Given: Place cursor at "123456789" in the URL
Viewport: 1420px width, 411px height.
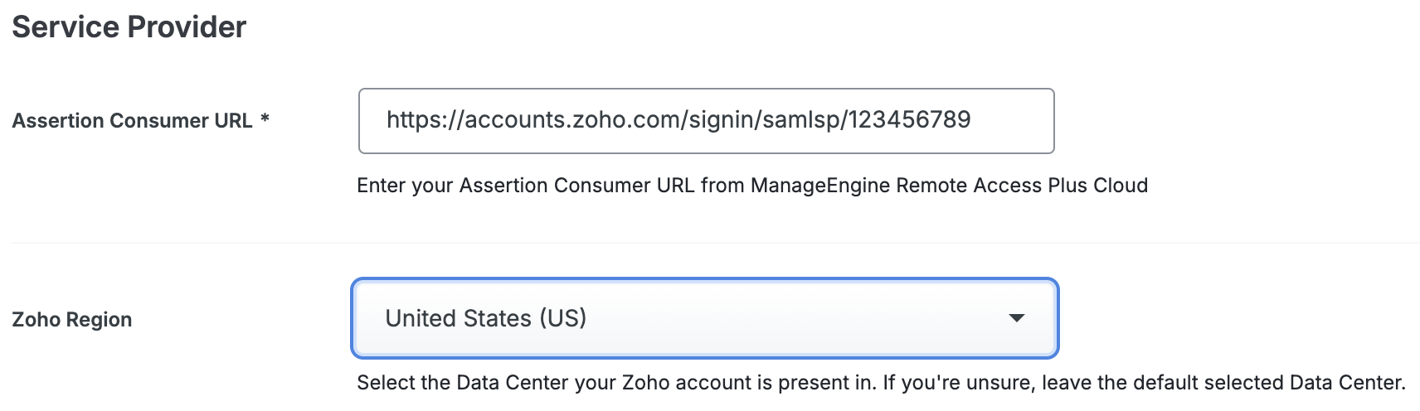Looking at the screenshot, I should pos(910,120).
